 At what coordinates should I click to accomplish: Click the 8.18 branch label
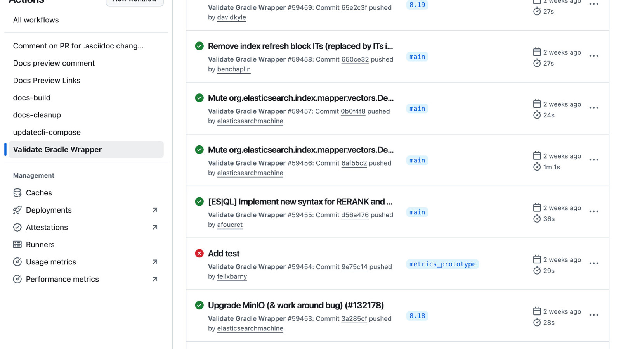click(x=417, y=316)
